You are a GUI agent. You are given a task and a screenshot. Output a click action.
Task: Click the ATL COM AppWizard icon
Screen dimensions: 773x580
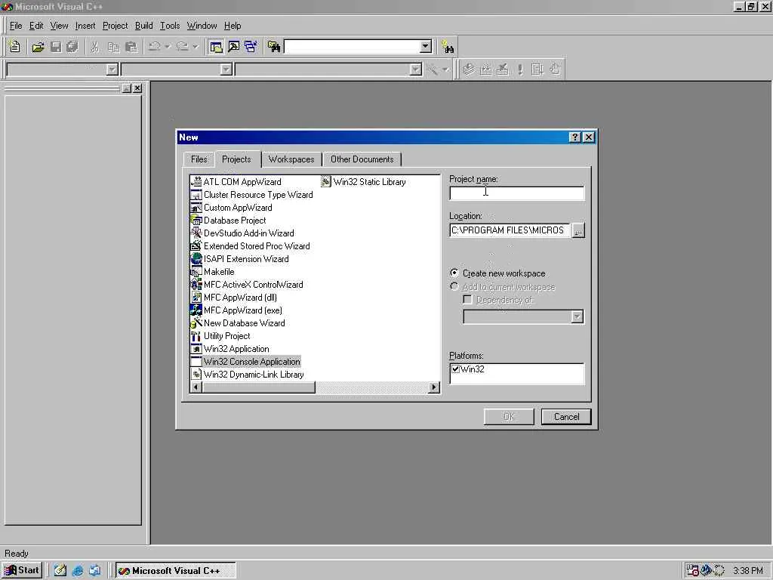[x=196, y=181]
